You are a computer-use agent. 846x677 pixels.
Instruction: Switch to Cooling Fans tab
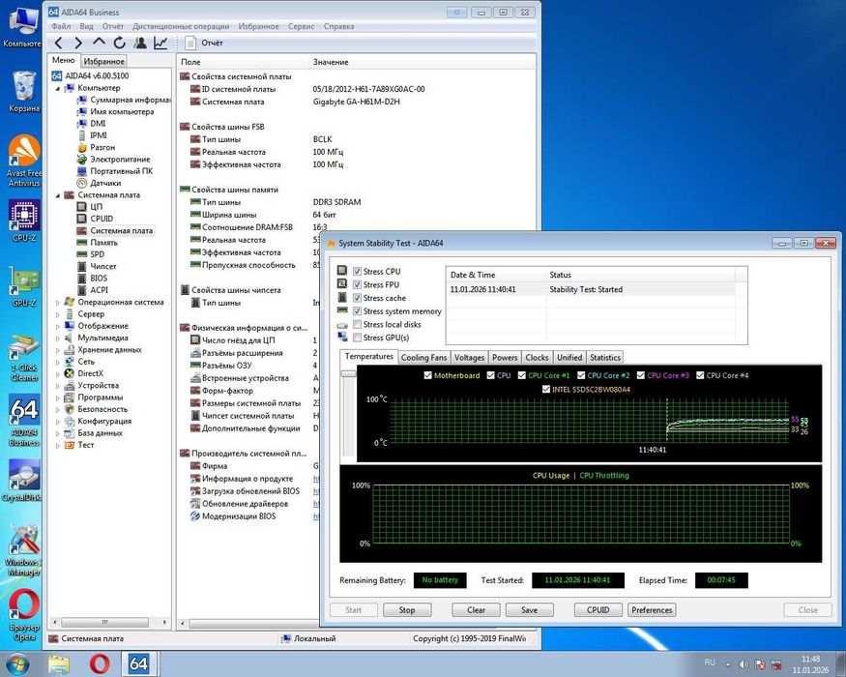(x=424, y=358)
